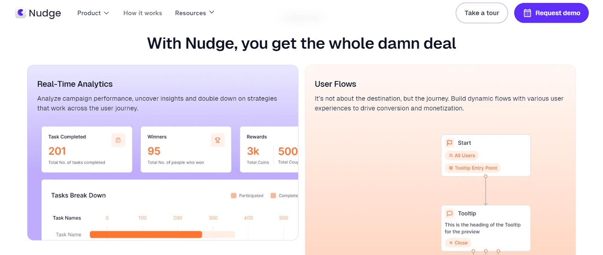This screenshot has height=255, width=603.
Task: Open the Winners stat card showing 95
Action: (x=186, y=150)
